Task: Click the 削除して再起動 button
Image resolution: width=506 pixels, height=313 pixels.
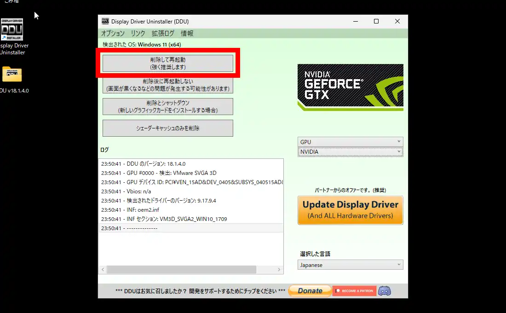Action: pyautogui.click(x=167, y=64)
